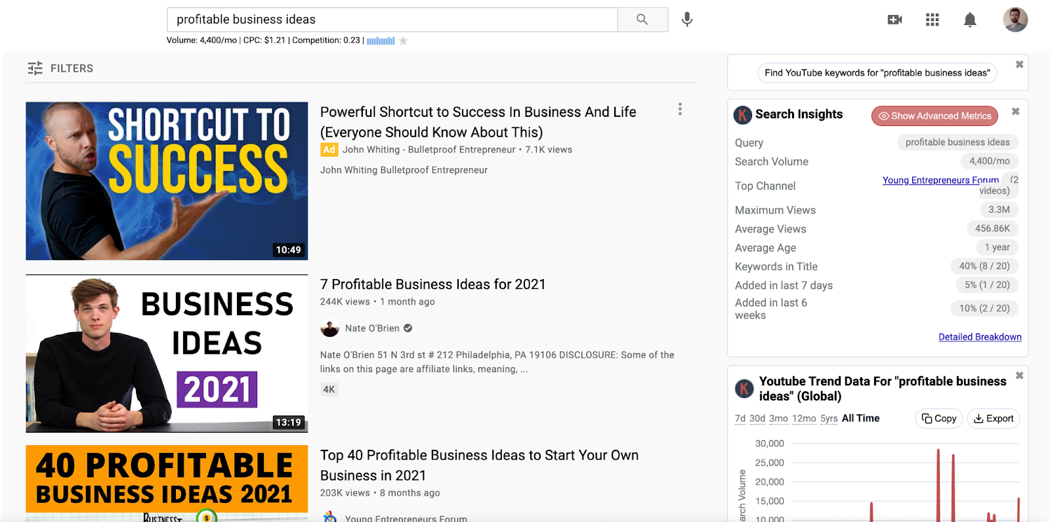Open the Young Entrepreneurs Forum top channel link
This screenshot has height=522, width=1050.
pos(940,180)
